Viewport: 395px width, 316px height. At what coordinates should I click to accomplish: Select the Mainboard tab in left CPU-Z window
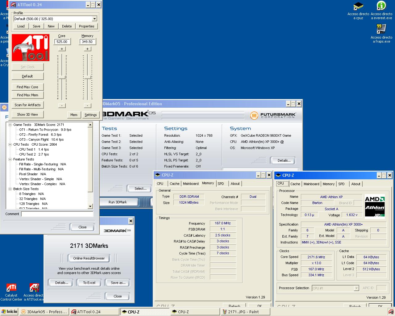(x=191, y=184)
